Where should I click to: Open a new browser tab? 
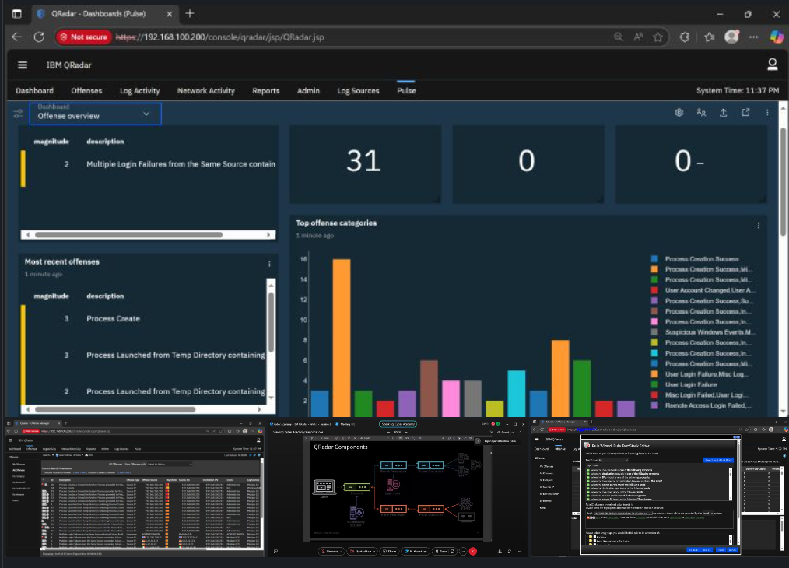click(x=190, y=13)
